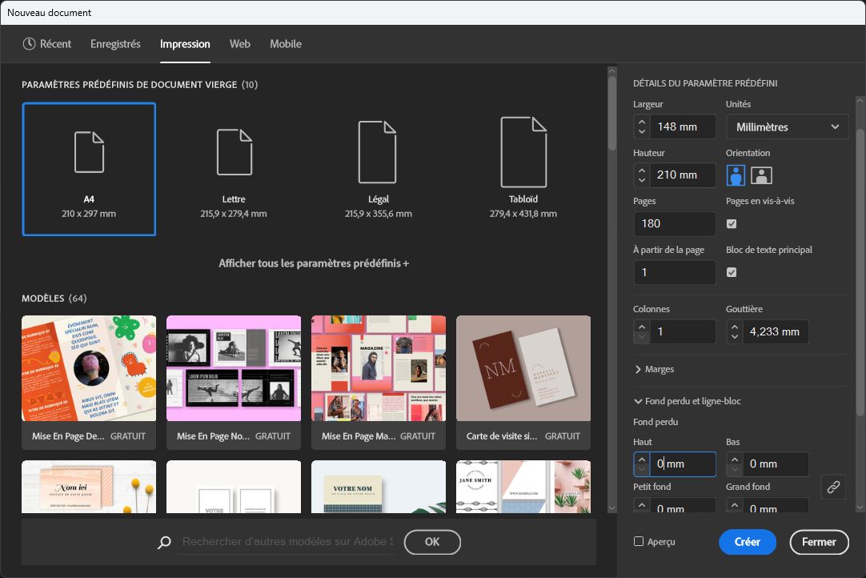Select landscape orientation icon
The height and width of the screenshot is (578, 866).
761,175
